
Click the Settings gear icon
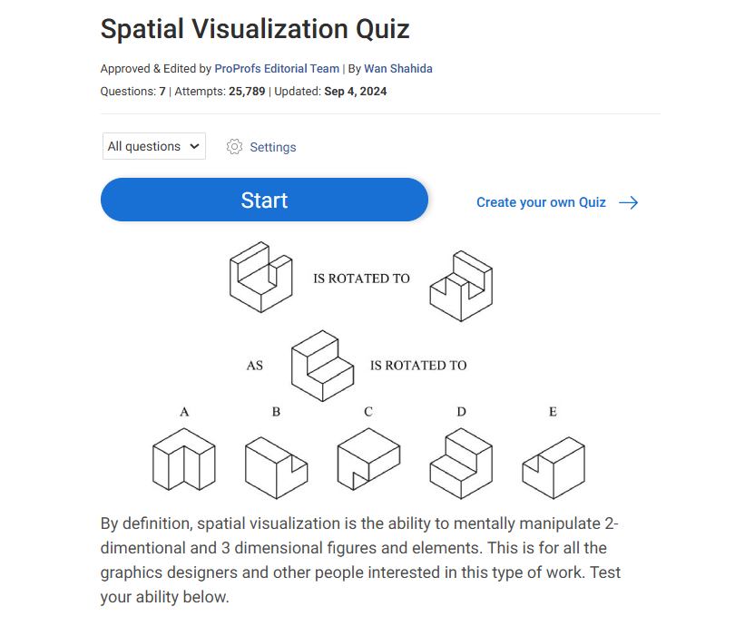tap(235, 147)
